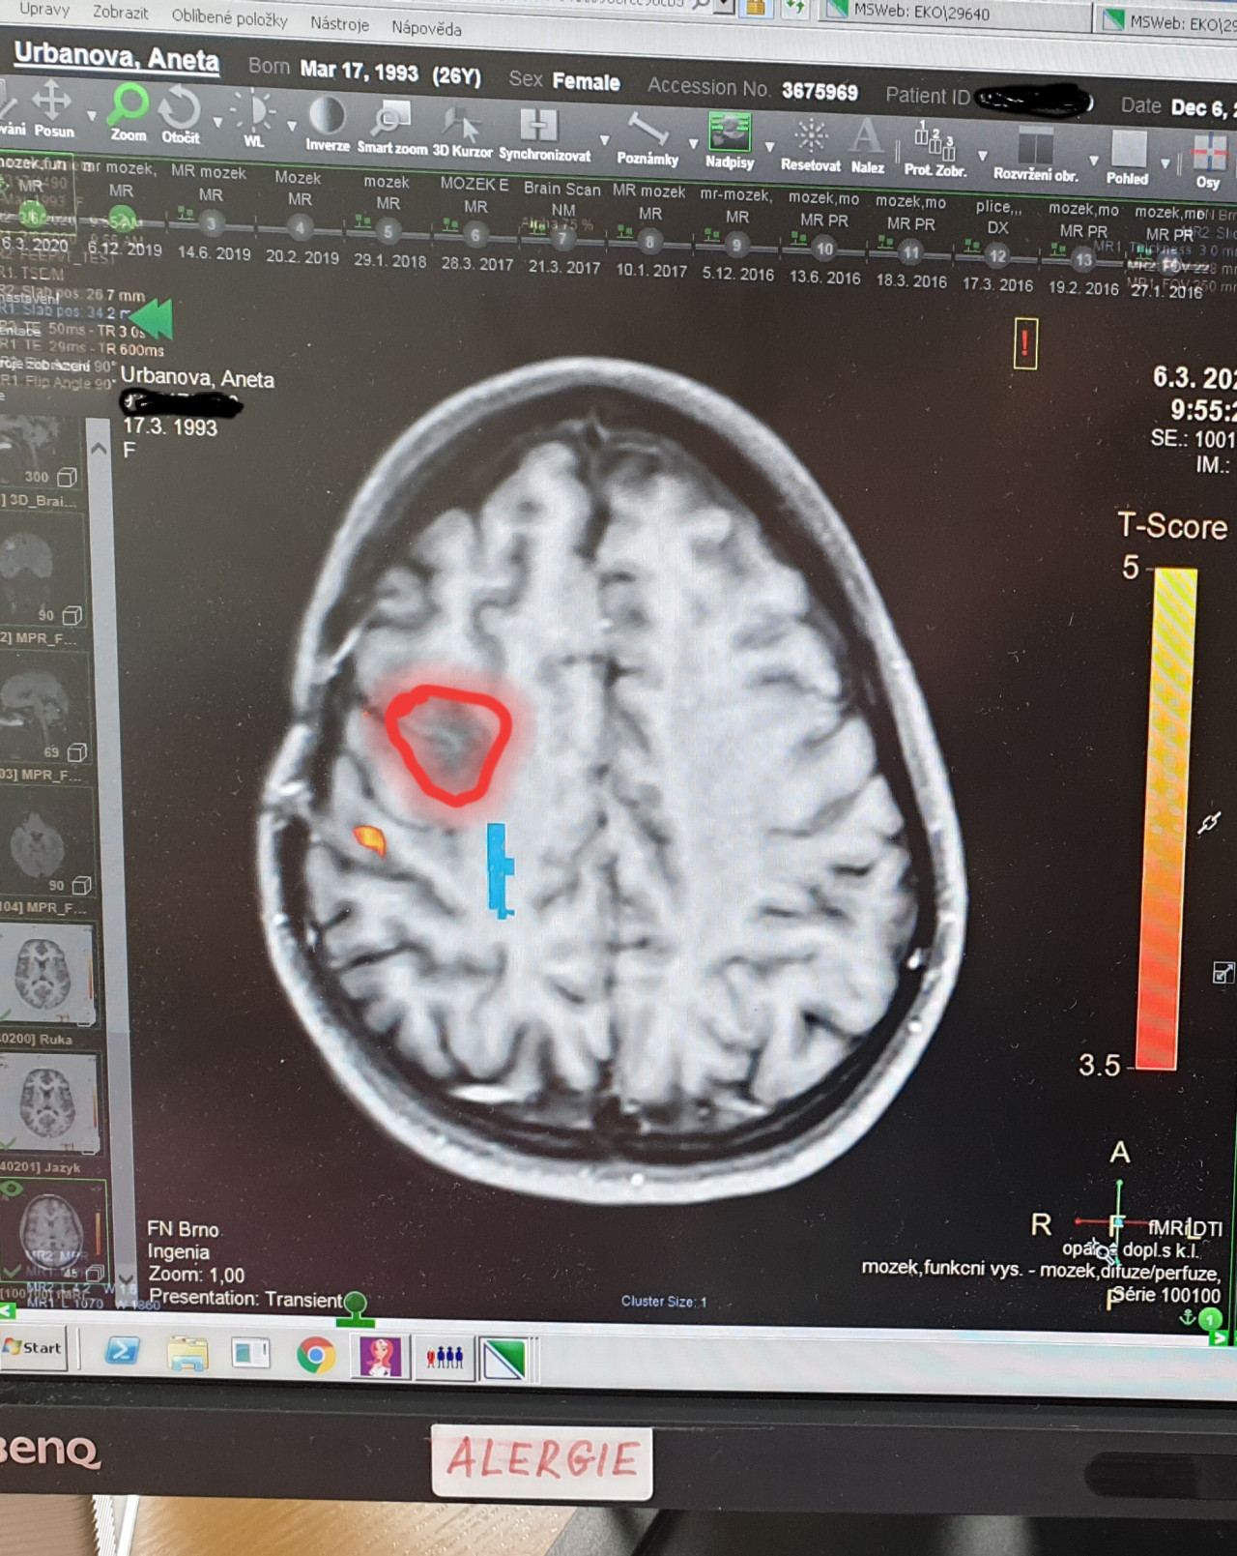This screenshot has width=1237, height=1556.
Task: Open the 3D_Brai series thumbnail
Action: [43, 450]
